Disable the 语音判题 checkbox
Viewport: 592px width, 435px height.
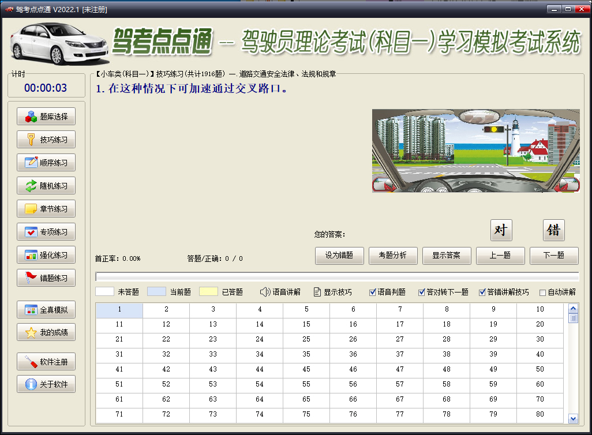(373, 292)
